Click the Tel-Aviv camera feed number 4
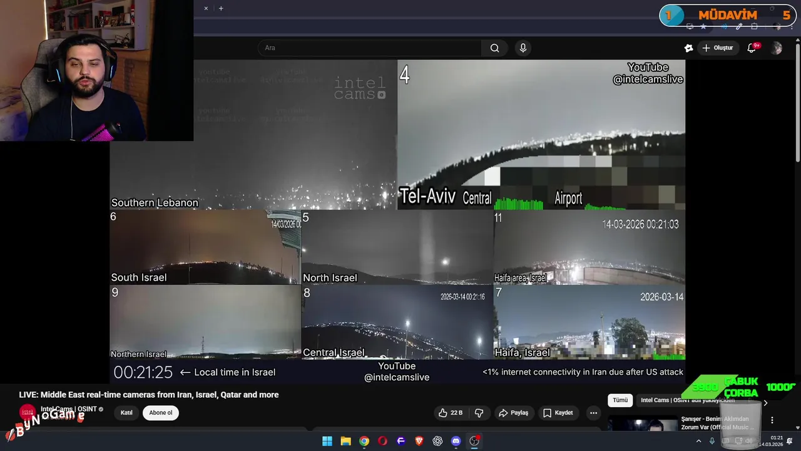The image size is (801, 451). coord(541,135)
